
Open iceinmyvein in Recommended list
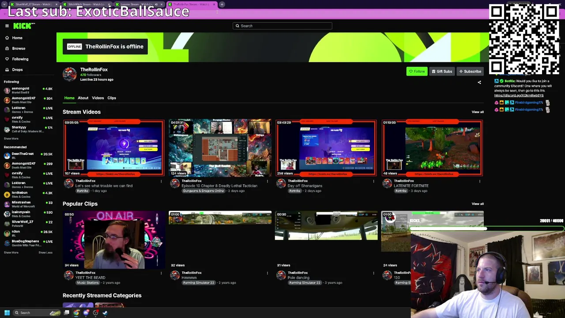pyautogui.click(x=28, y=214)
